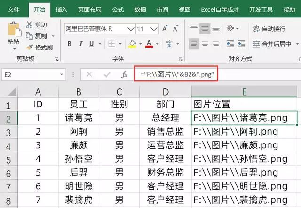The height and width of the screenshot is (208, 301).
Task: Click the text orientation icon
Action: click(x=230, y=28)
